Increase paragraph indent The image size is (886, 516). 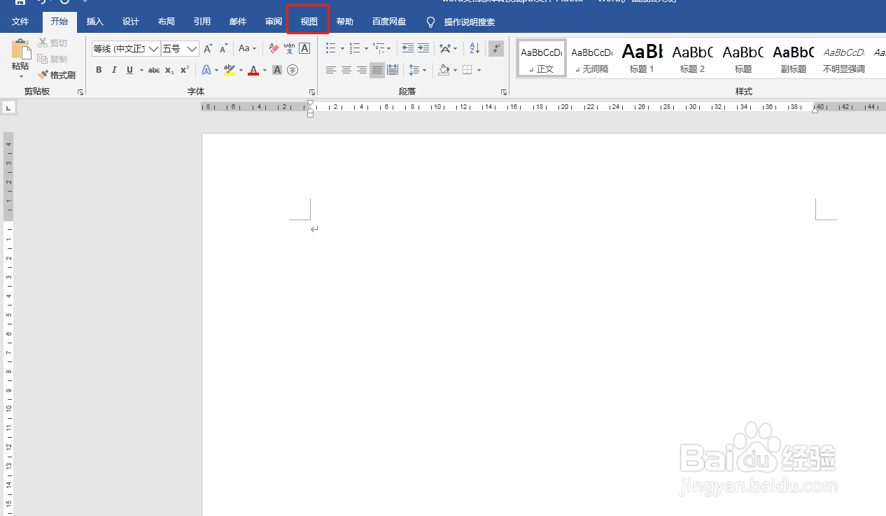coord(423,48)
